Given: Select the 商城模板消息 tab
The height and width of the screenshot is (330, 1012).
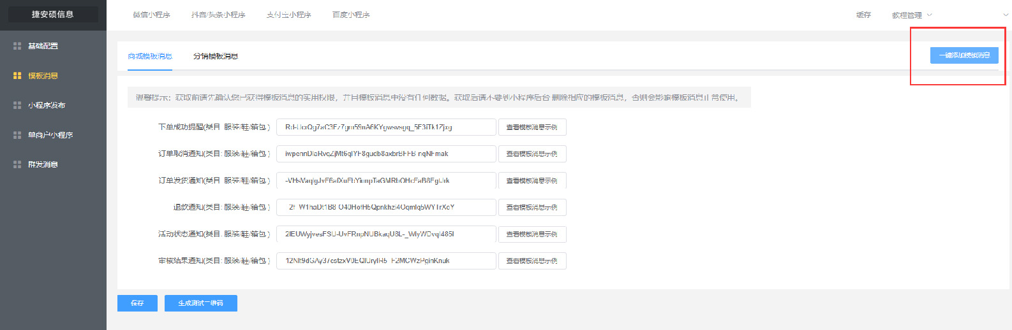Looking at the screenshot, I should 150,56.
